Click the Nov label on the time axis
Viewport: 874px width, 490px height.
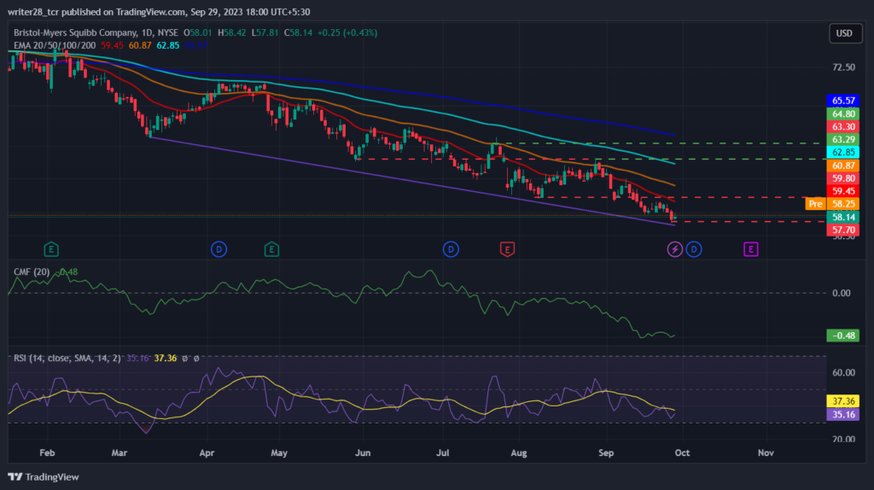(766, 452)
